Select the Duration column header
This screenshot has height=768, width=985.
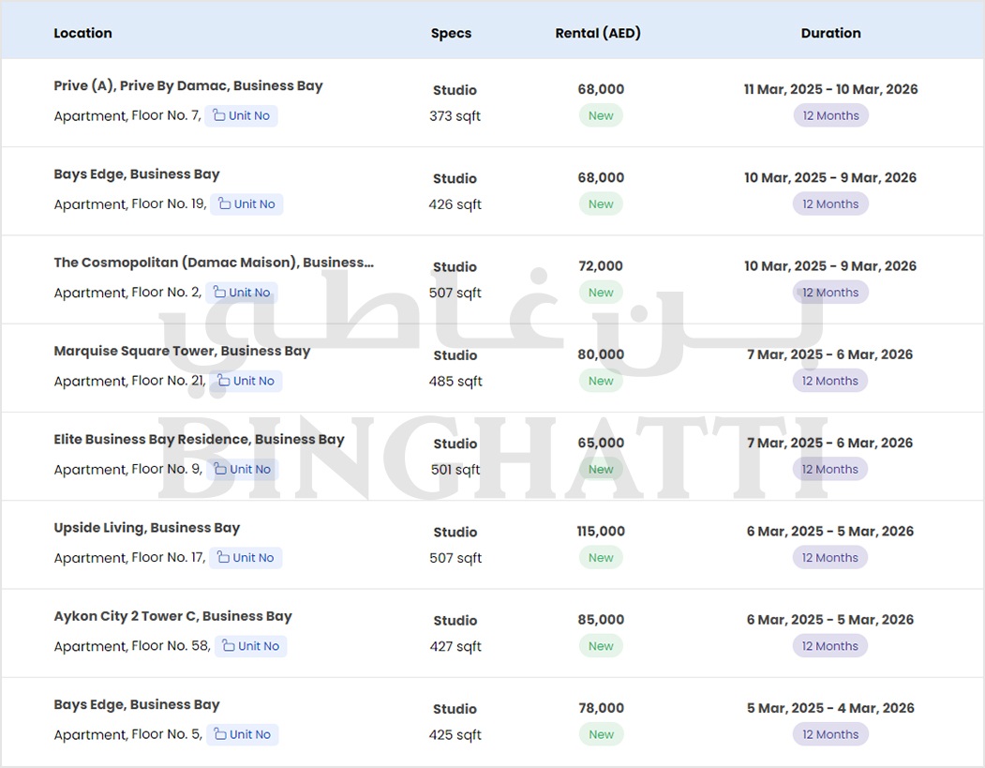coord(830,33)
